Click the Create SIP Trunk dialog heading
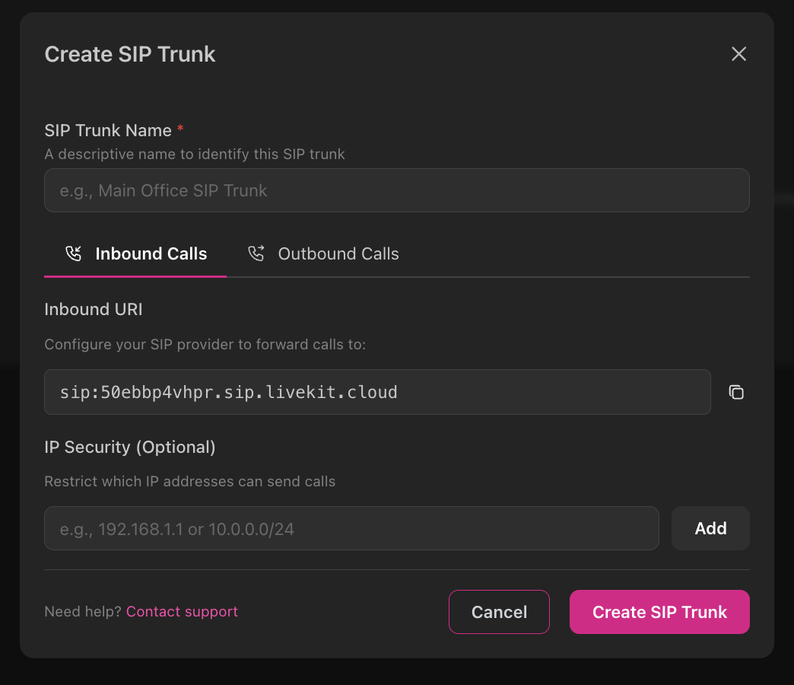Image resolution: width=794 pixels, height=685 pixels. (x=130, y=54)
